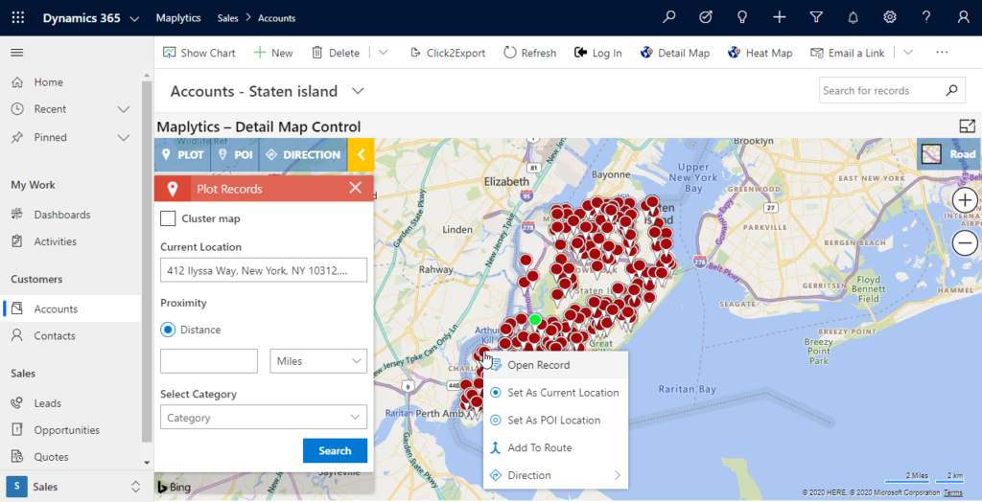982x502 pixels.
Task: Click the empty distance value field
Action: (209, 361)
